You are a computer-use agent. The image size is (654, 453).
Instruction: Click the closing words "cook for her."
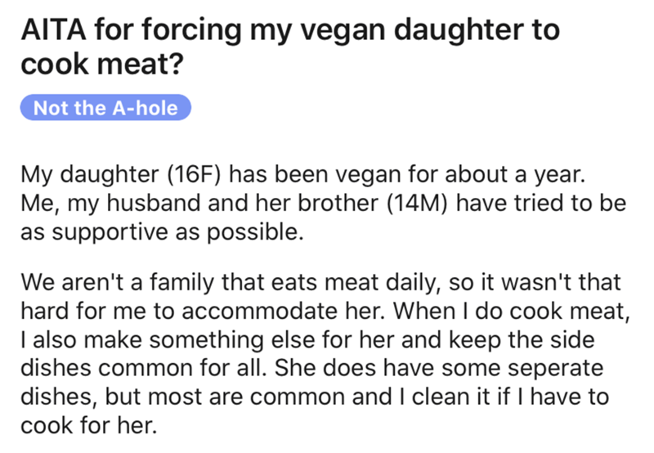tap(89, 425)
